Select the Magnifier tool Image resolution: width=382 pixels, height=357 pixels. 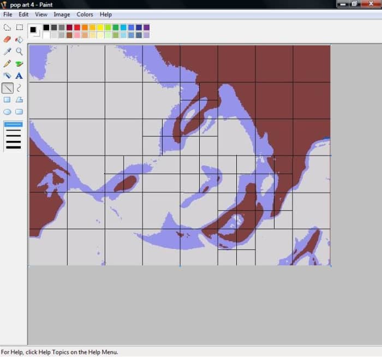pos(19,51)
